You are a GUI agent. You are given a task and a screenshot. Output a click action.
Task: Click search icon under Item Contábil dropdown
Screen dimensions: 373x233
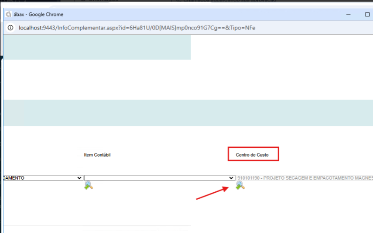[x=89, y=185]
